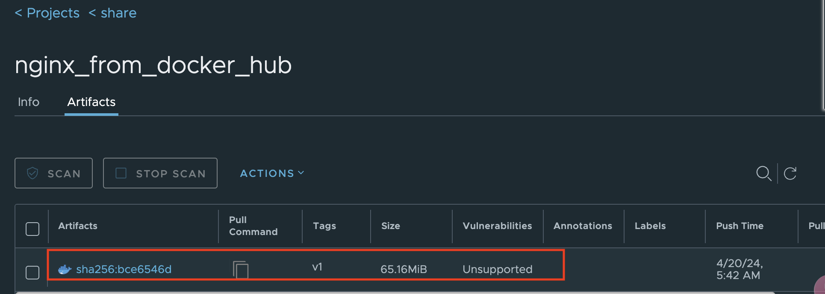
Task: Click the square icon in STOP SCAN
Action: pyautogui.click(x=121, y=173)
